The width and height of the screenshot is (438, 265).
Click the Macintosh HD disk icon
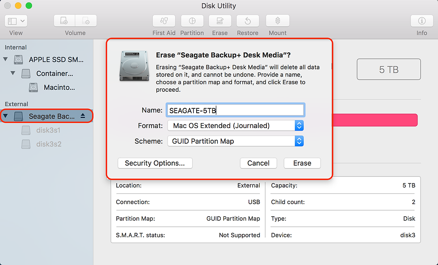(x=33, y=88)
